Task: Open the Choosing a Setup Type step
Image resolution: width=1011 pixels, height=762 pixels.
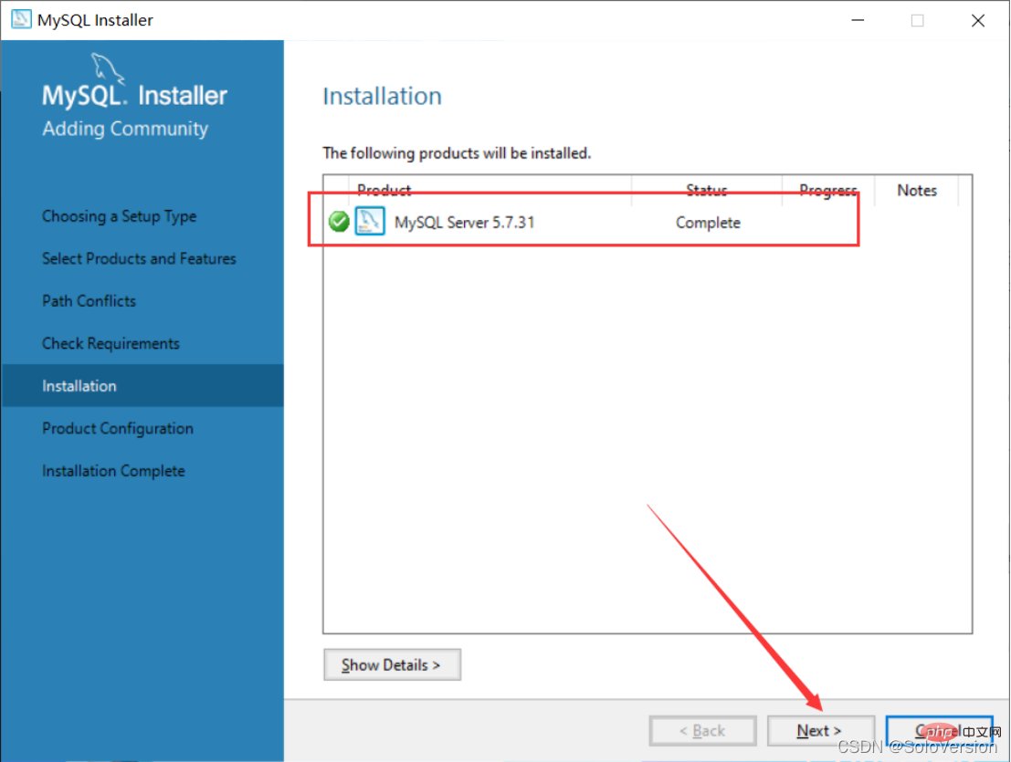Action: tap(120, 216)
